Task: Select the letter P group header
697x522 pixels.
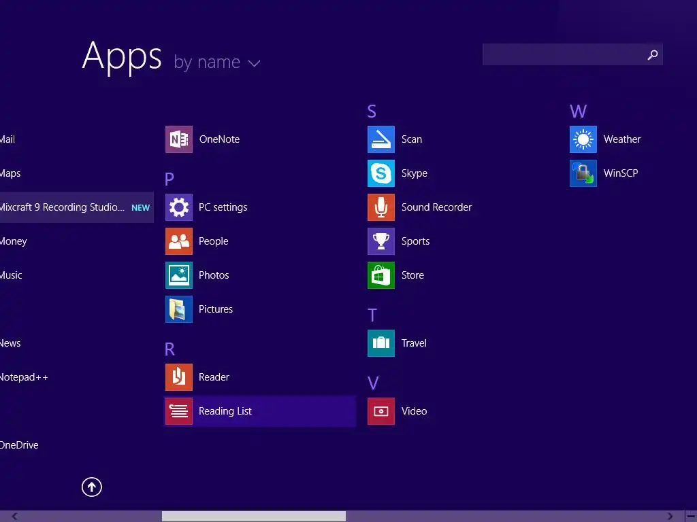Action: pyautogui.click(x=169, y=179)
